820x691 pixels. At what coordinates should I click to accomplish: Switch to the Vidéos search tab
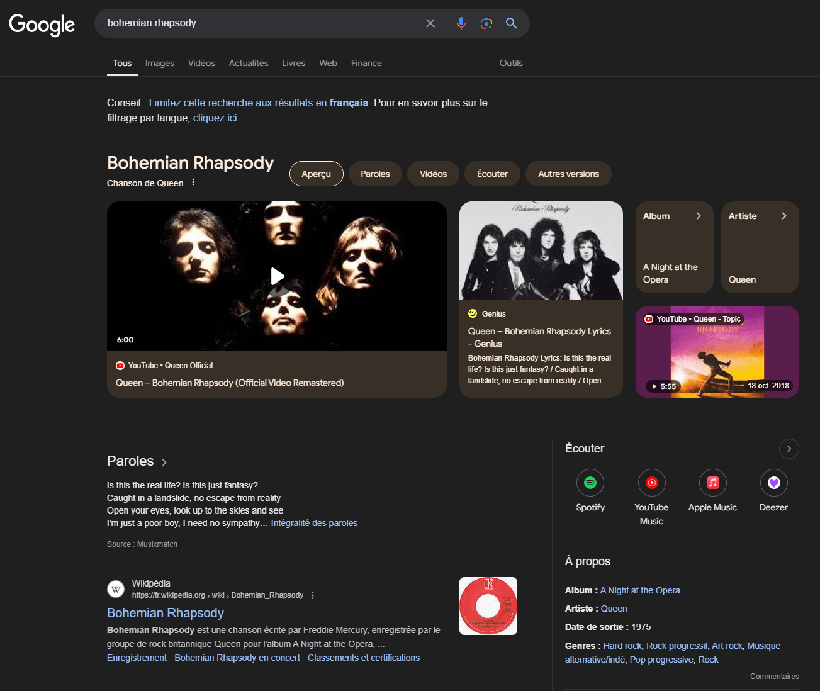click(x=201, y=63)
